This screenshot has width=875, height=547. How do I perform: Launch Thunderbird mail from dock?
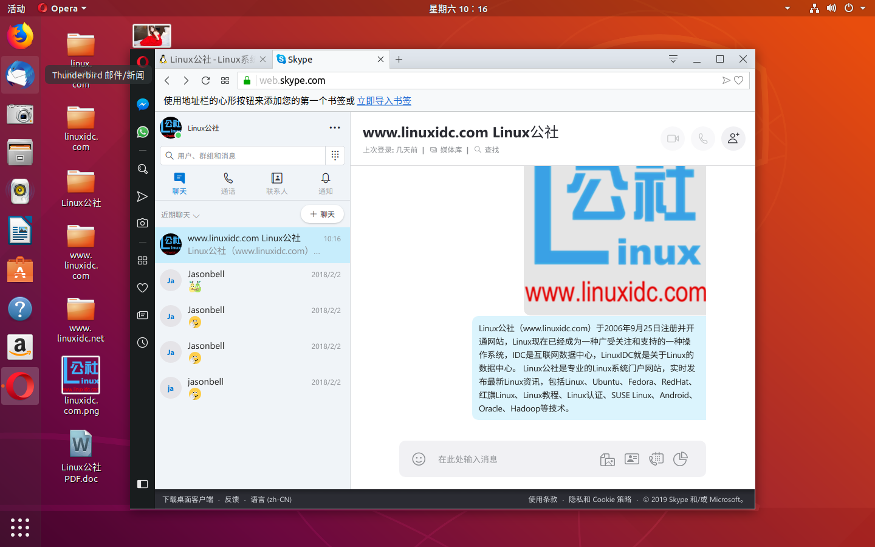coord(20,75)
